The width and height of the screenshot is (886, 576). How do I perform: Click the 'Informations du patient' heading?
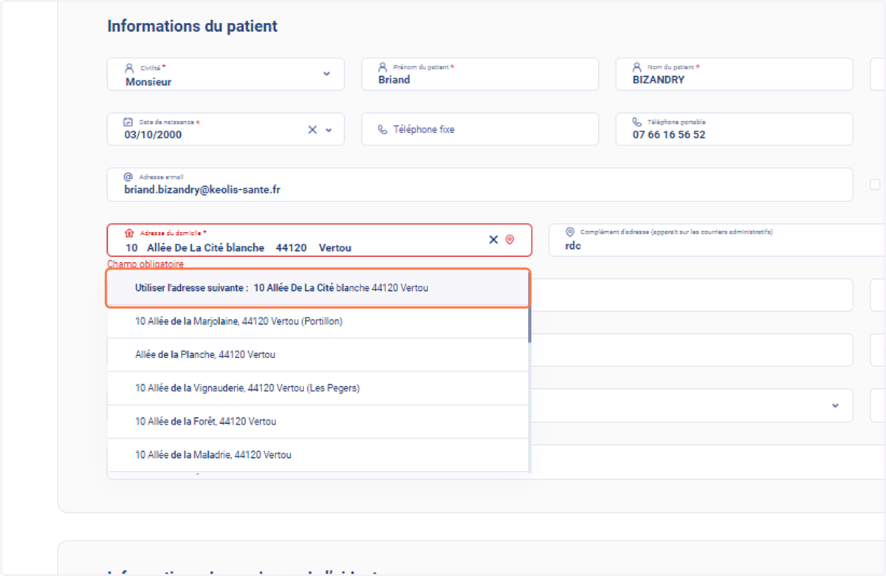(193, 26)
